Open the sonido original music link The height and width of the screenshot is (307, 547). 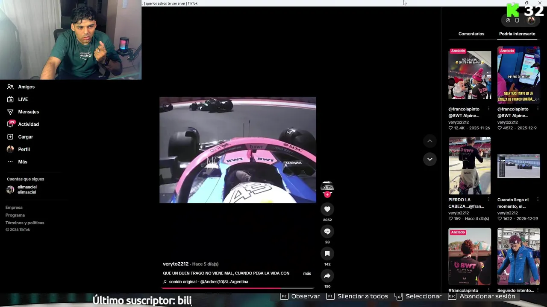click(206, 282)
